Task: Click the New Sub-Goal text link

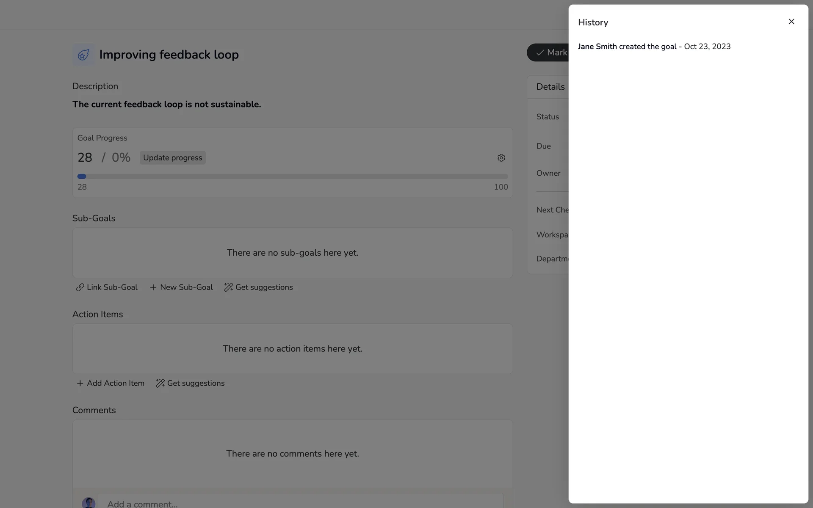Action: (186, 287)
